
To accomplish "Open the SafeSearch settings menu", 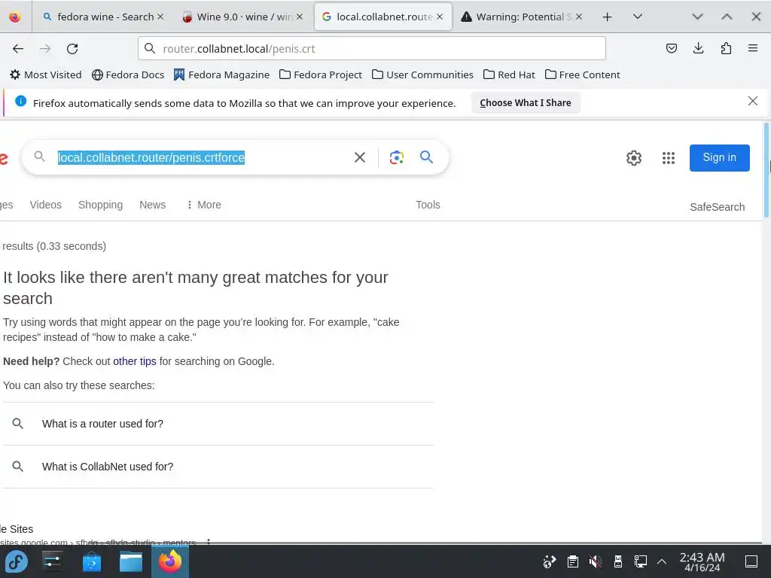I will 718,207.
